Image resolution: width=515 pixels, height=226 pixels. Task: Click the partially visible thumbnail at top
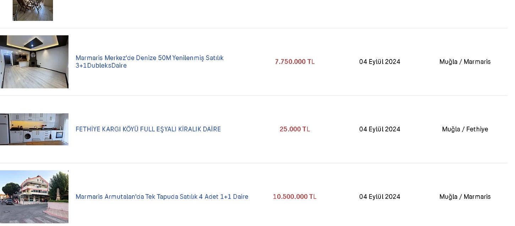click(33, 10)
